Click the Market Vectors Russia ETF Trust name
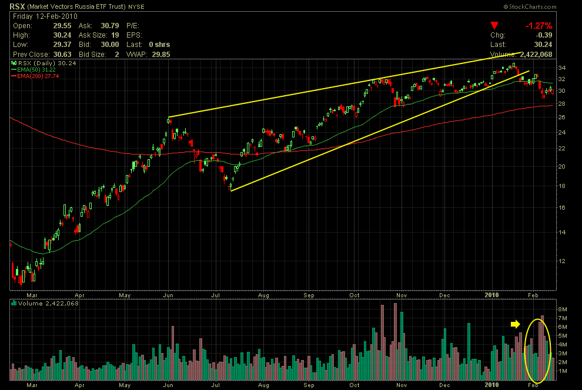Screen dimensions: 582x390 pyautogui.click(x=76, y=6)
